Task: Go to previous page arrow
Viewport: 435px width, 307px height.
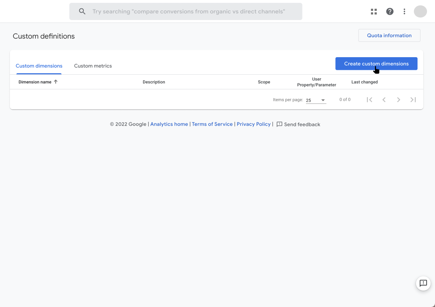Action: coord(384,100)
